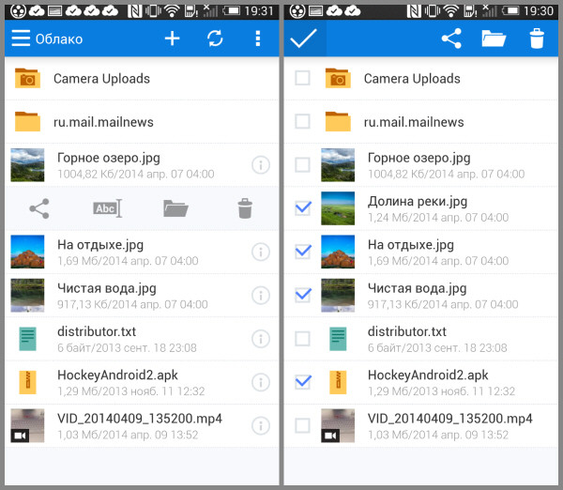
Task: Open Горное озеро.jpg thumbnail in left screen
Action: pos(27,165)
